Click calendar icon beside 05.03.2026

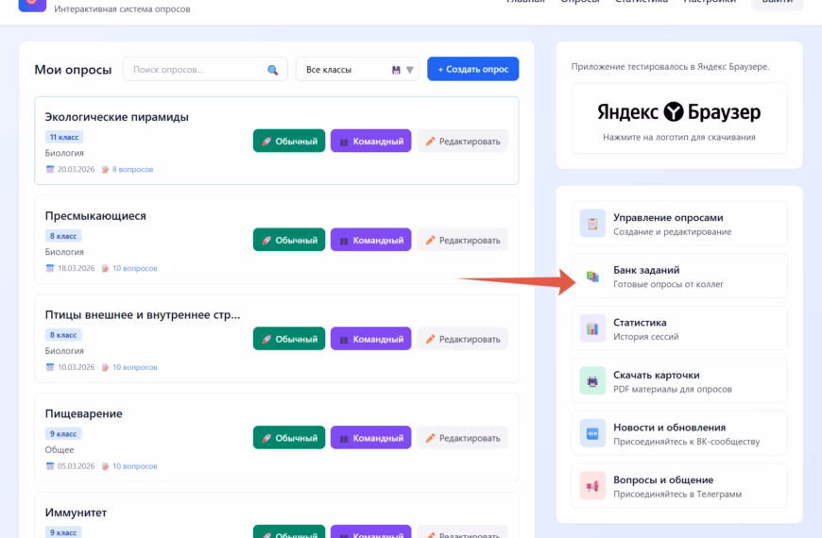(x=50, y=466)
